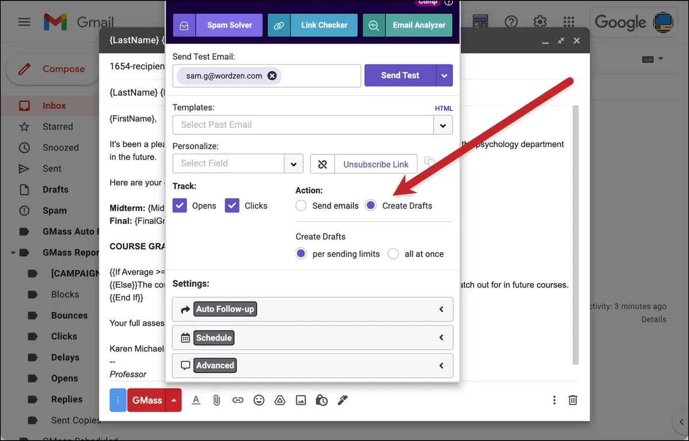Click the Gmail logo
The width and height of the screenshot is (689, 441).
[x=79, y=23]
